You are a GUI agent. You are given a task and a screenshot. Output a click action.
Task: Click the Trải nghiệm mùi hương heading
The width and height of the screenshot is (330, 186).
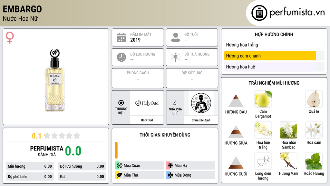[274, 83]
